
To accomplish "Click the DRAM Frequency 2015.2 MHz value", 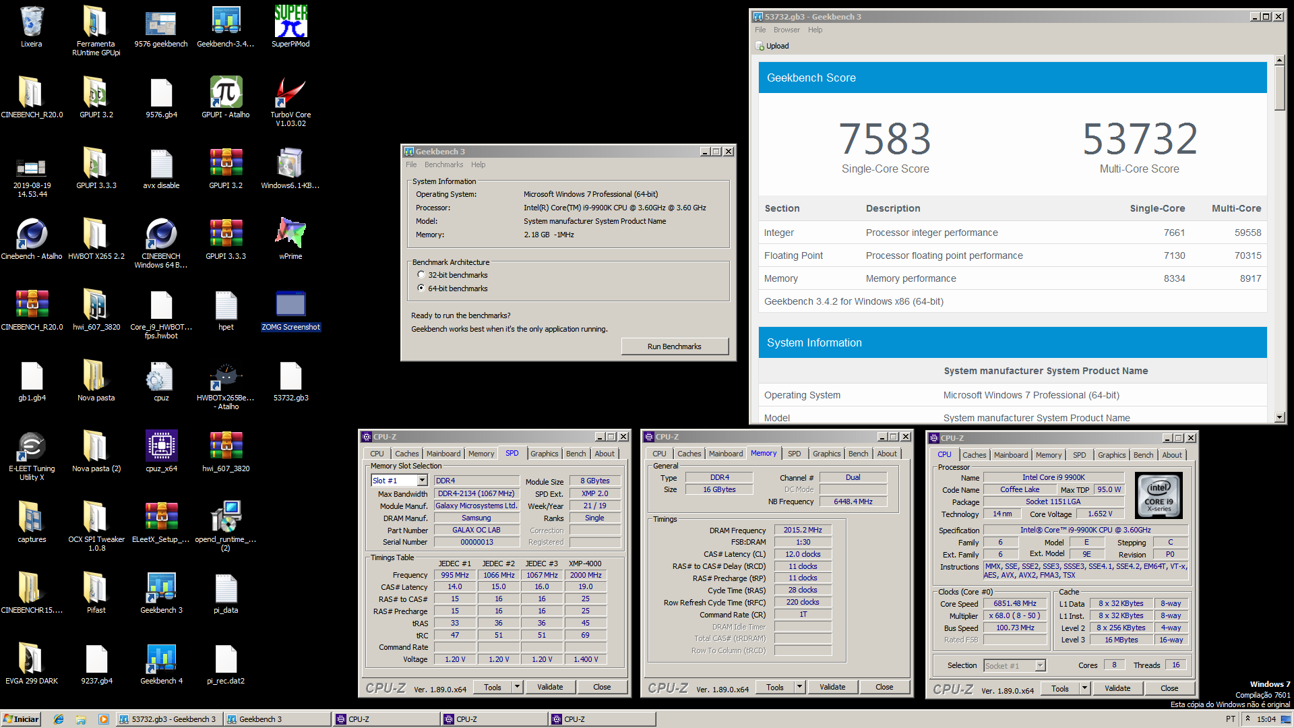I will [x=803, y=530].
